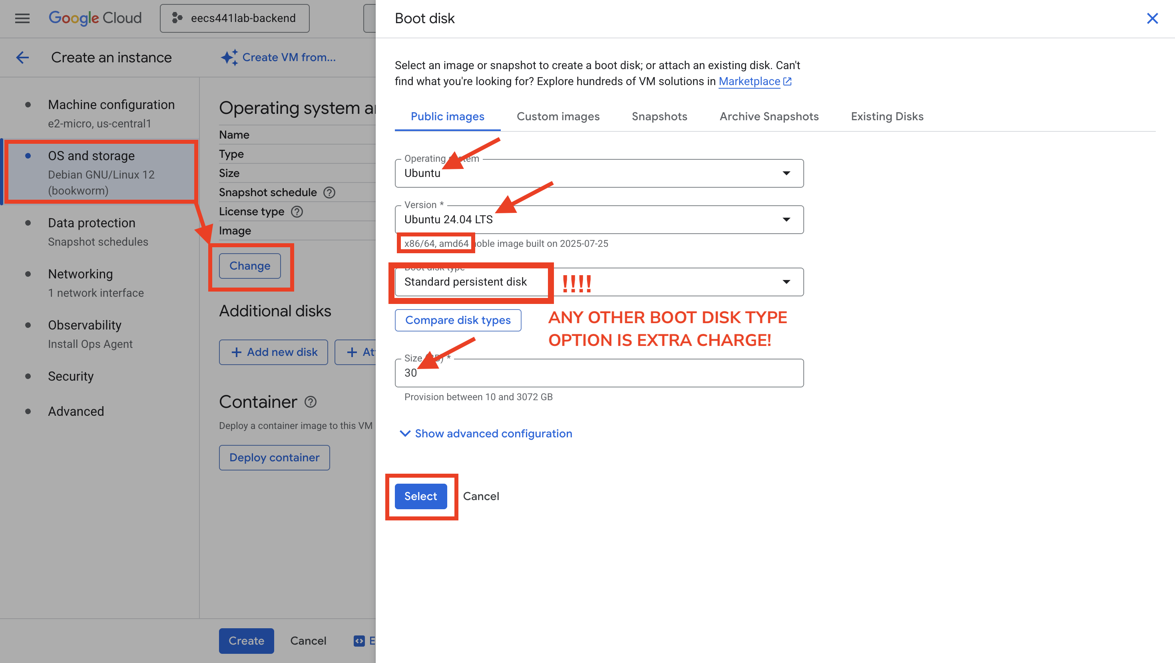
Task: Open the Marketplace link
Action: (x=749, y=81)
